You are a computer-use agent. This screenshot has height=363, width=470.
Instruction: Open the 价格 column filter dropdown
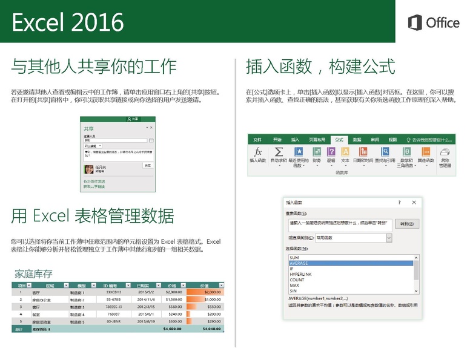(184, 286)
